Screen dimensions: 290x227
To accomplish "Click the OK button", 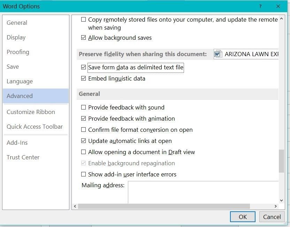I will [x=243, y=217].
